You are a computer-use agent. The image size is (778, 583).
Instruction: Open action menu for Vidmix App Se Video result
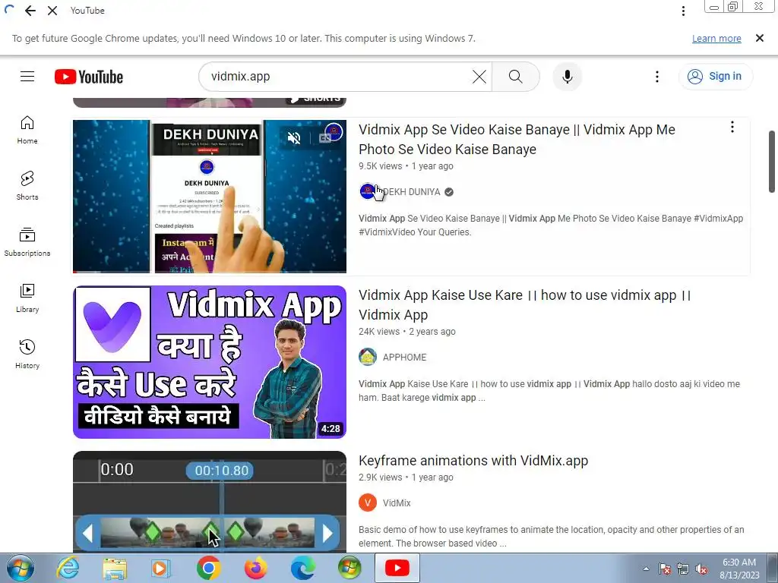coord(732,128)
